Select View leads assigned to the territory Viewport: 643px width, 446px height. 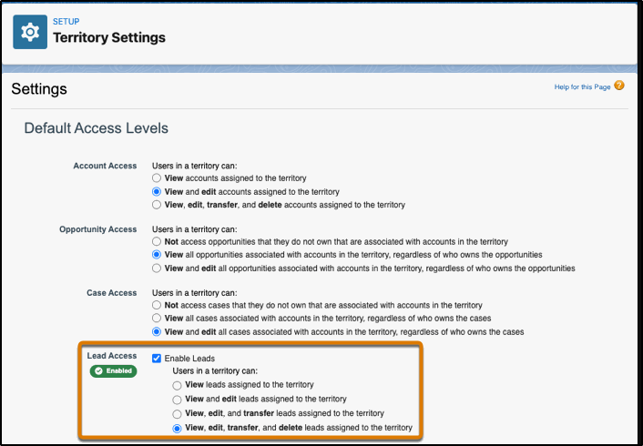(x=177, y=385)
